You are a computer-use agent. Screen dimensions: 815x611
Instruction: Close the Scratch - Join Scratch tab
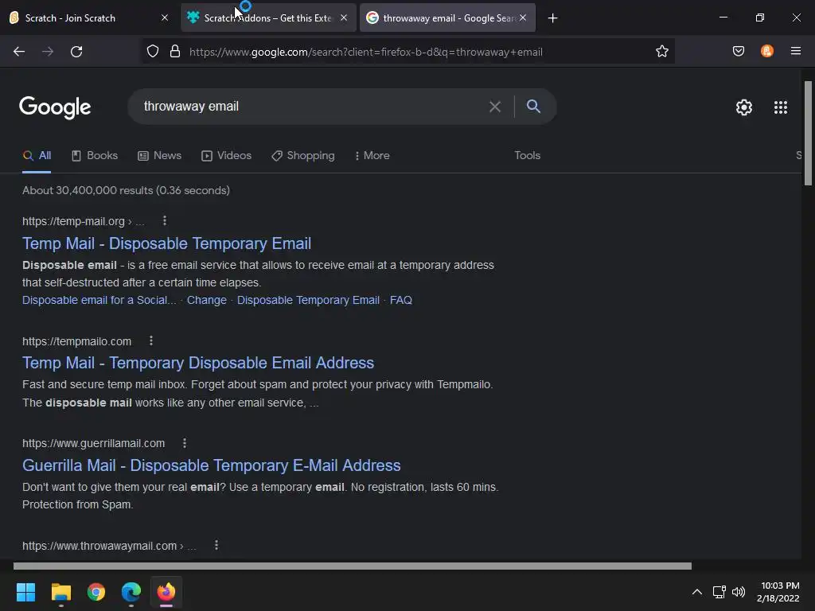pyautogui.click(x=165, y=18)
